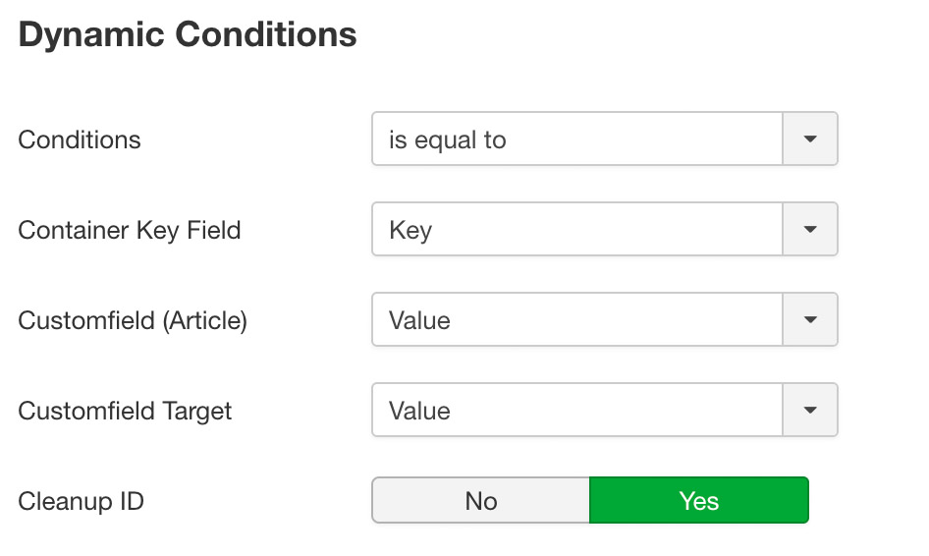
Task: Click the Customfield Target caret icon
Action: pos(810,410)
